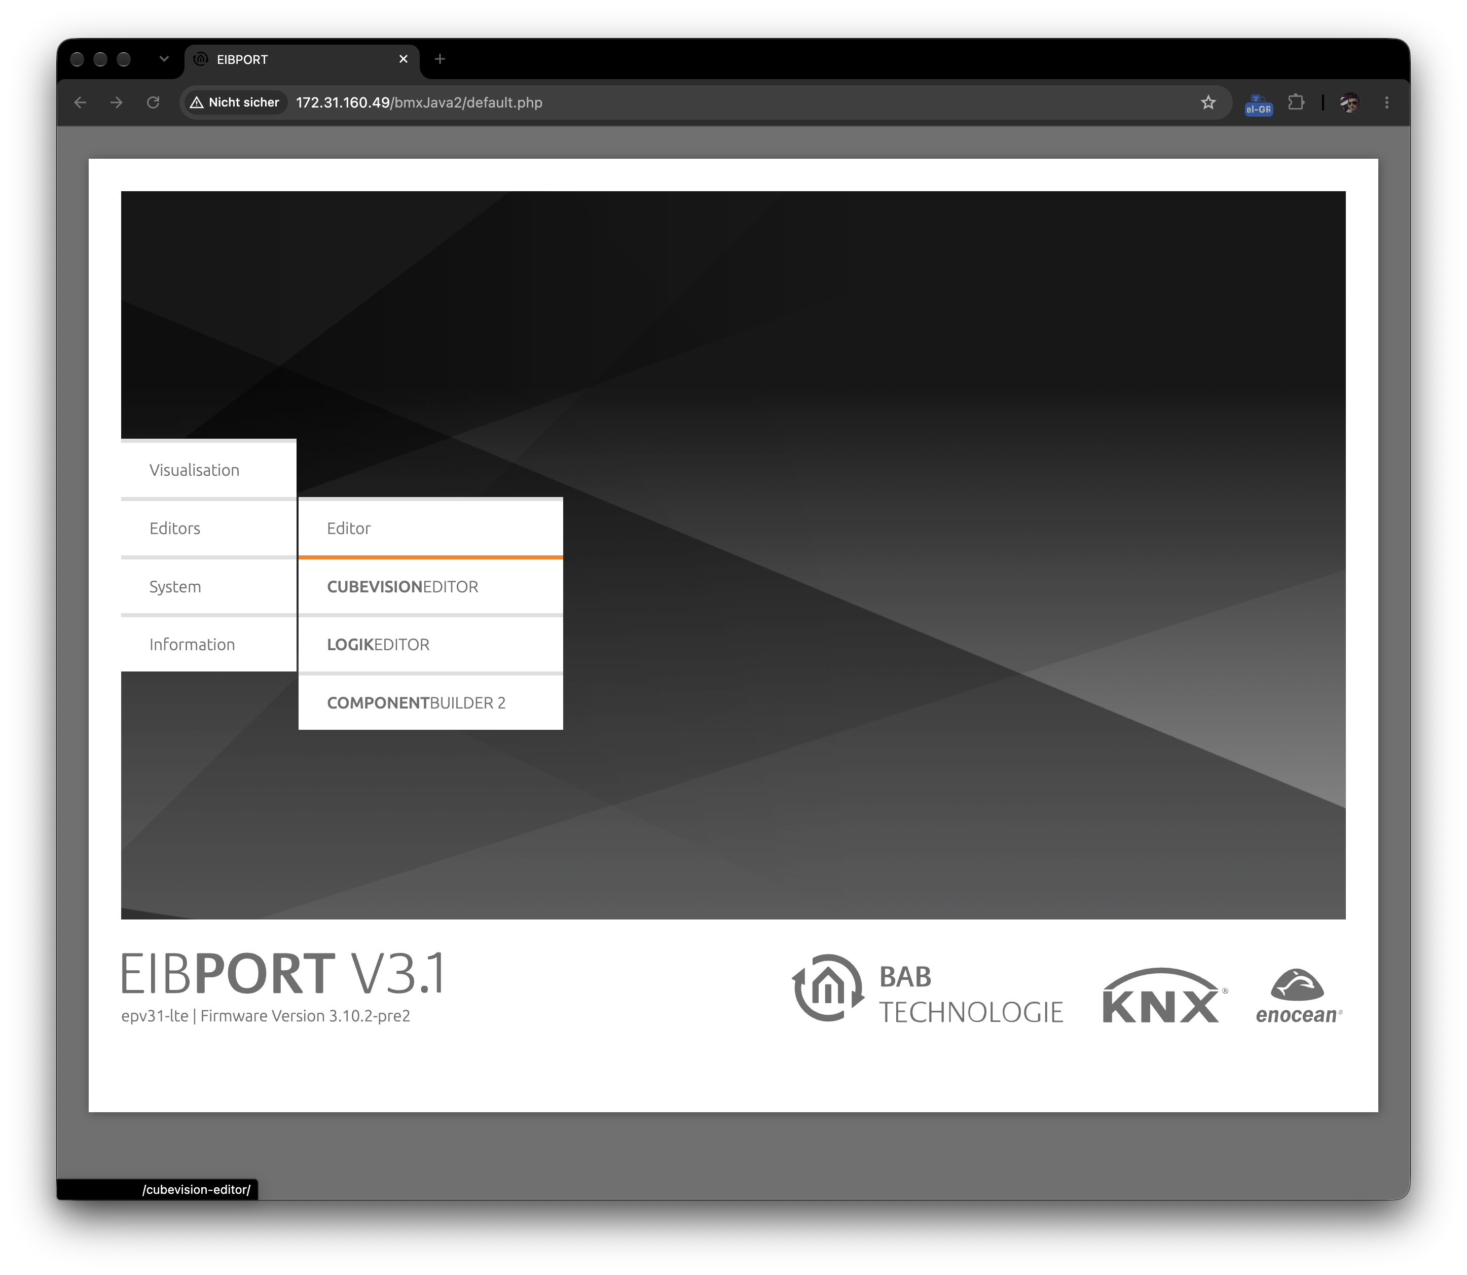Expand the tab search chevron

pos(164,59)
